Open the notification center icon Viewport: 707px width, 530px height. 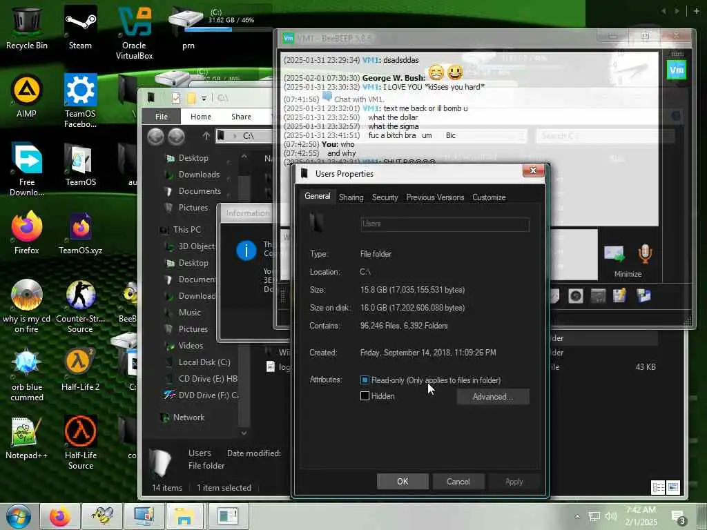(x=678, y=518)
